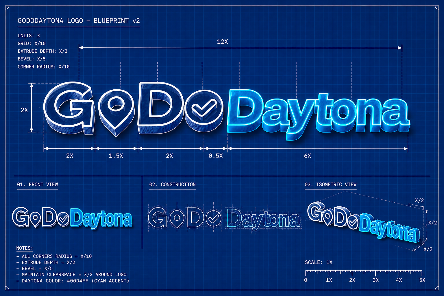Screen dimensions: 444x296
Task: Click the "1.5X" width dimension label
Action: 116,156
